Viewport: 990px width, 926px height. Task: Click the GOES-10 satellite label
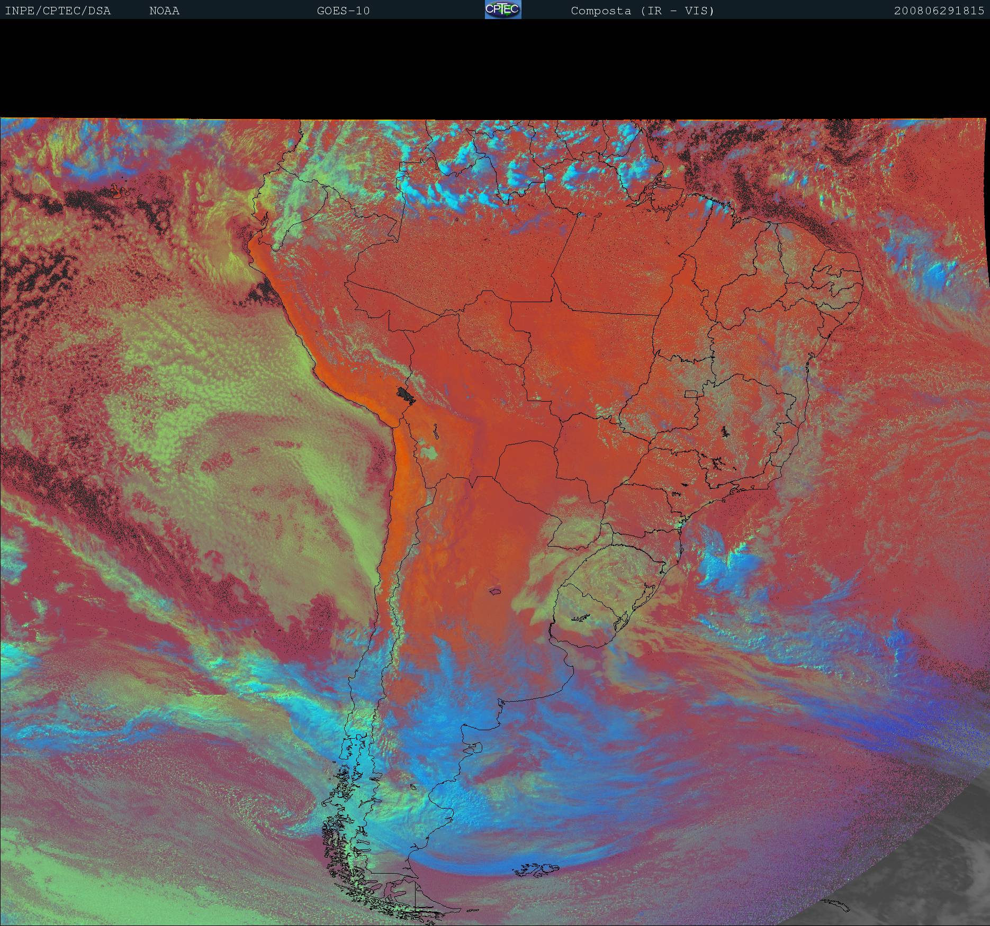(343, 11)
